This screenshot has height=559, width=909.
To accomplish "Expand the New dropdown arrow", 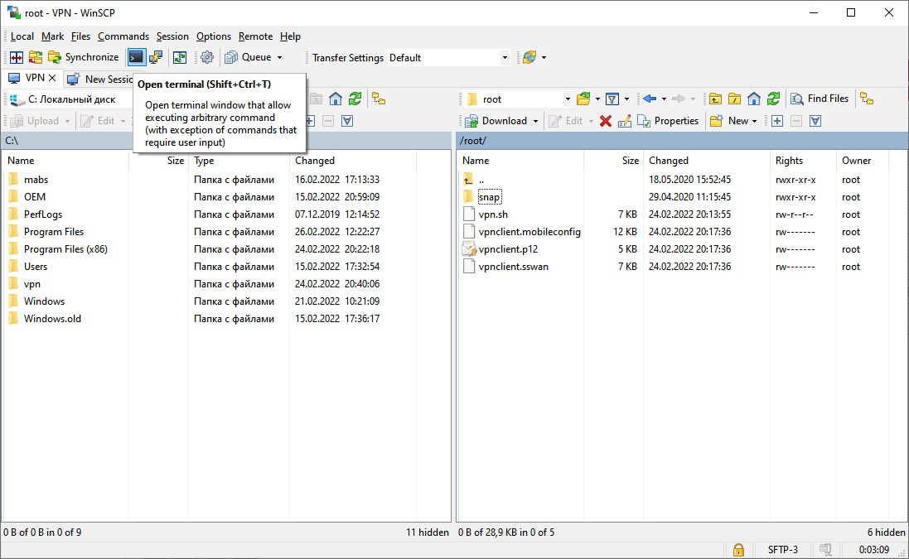I will pos(754,121).
